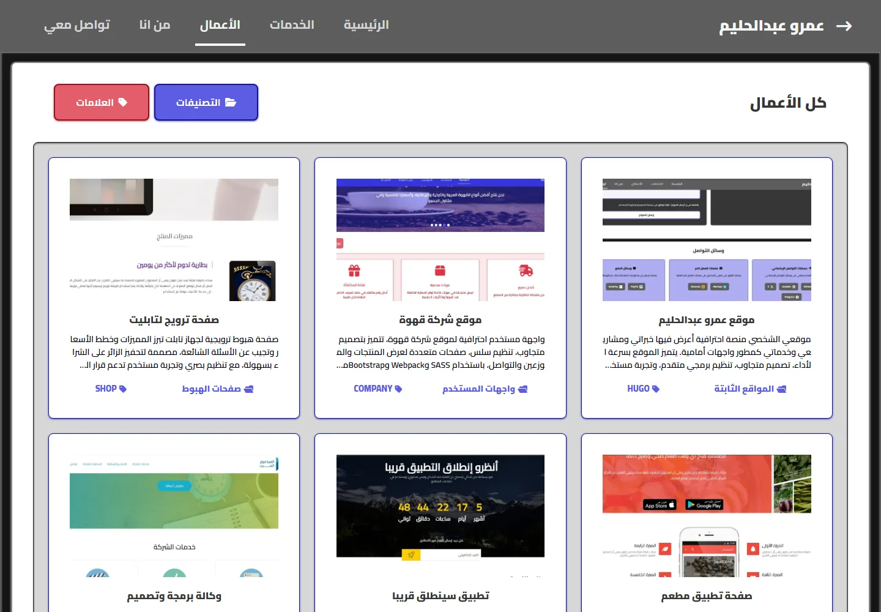Open the تطبيق سينطلق قريبا project title
Image resolution: width=881 pixels, height=612 pixels.
[x=441, y=596]
